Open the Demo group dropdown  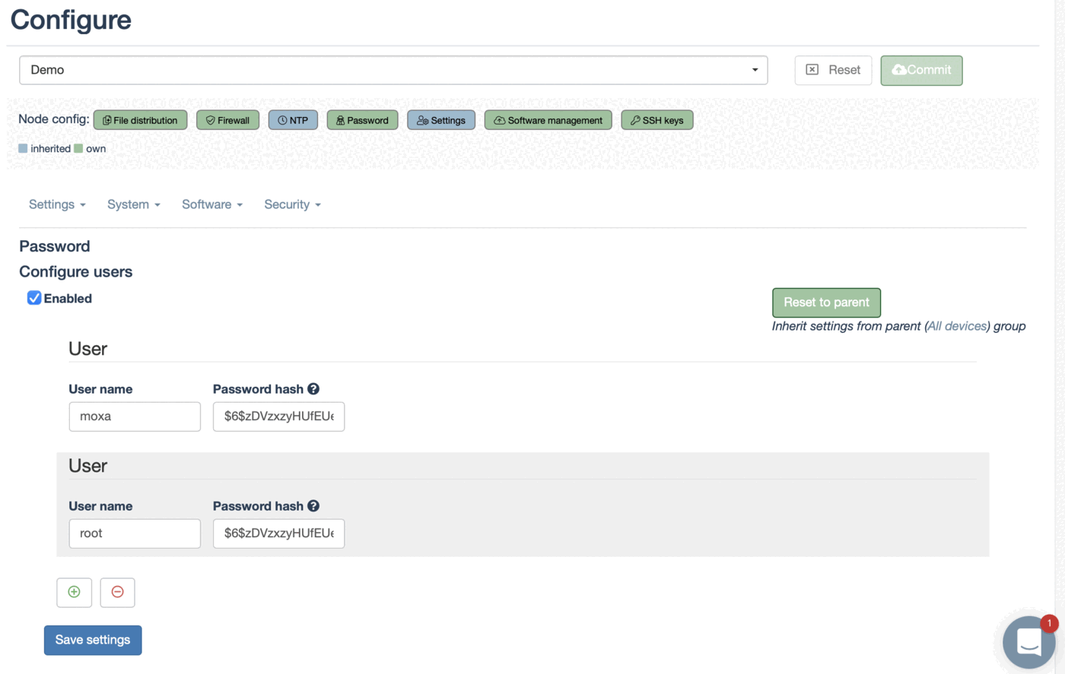(393, 70)
